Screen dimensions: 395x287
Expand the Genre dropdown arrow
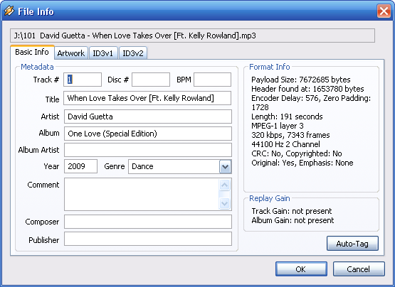(x=225, y=166)
